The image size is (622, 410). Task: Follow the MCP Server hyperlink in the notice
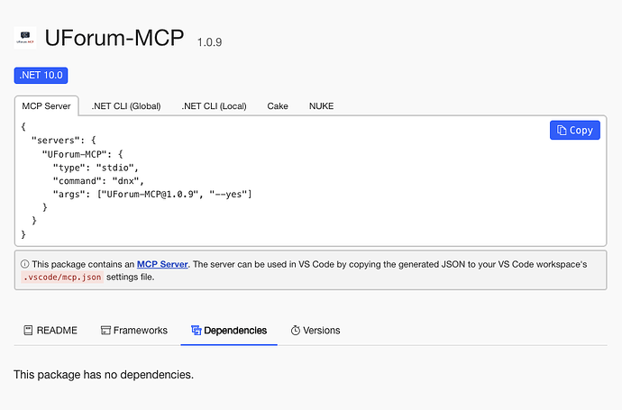tap(162, 265)
